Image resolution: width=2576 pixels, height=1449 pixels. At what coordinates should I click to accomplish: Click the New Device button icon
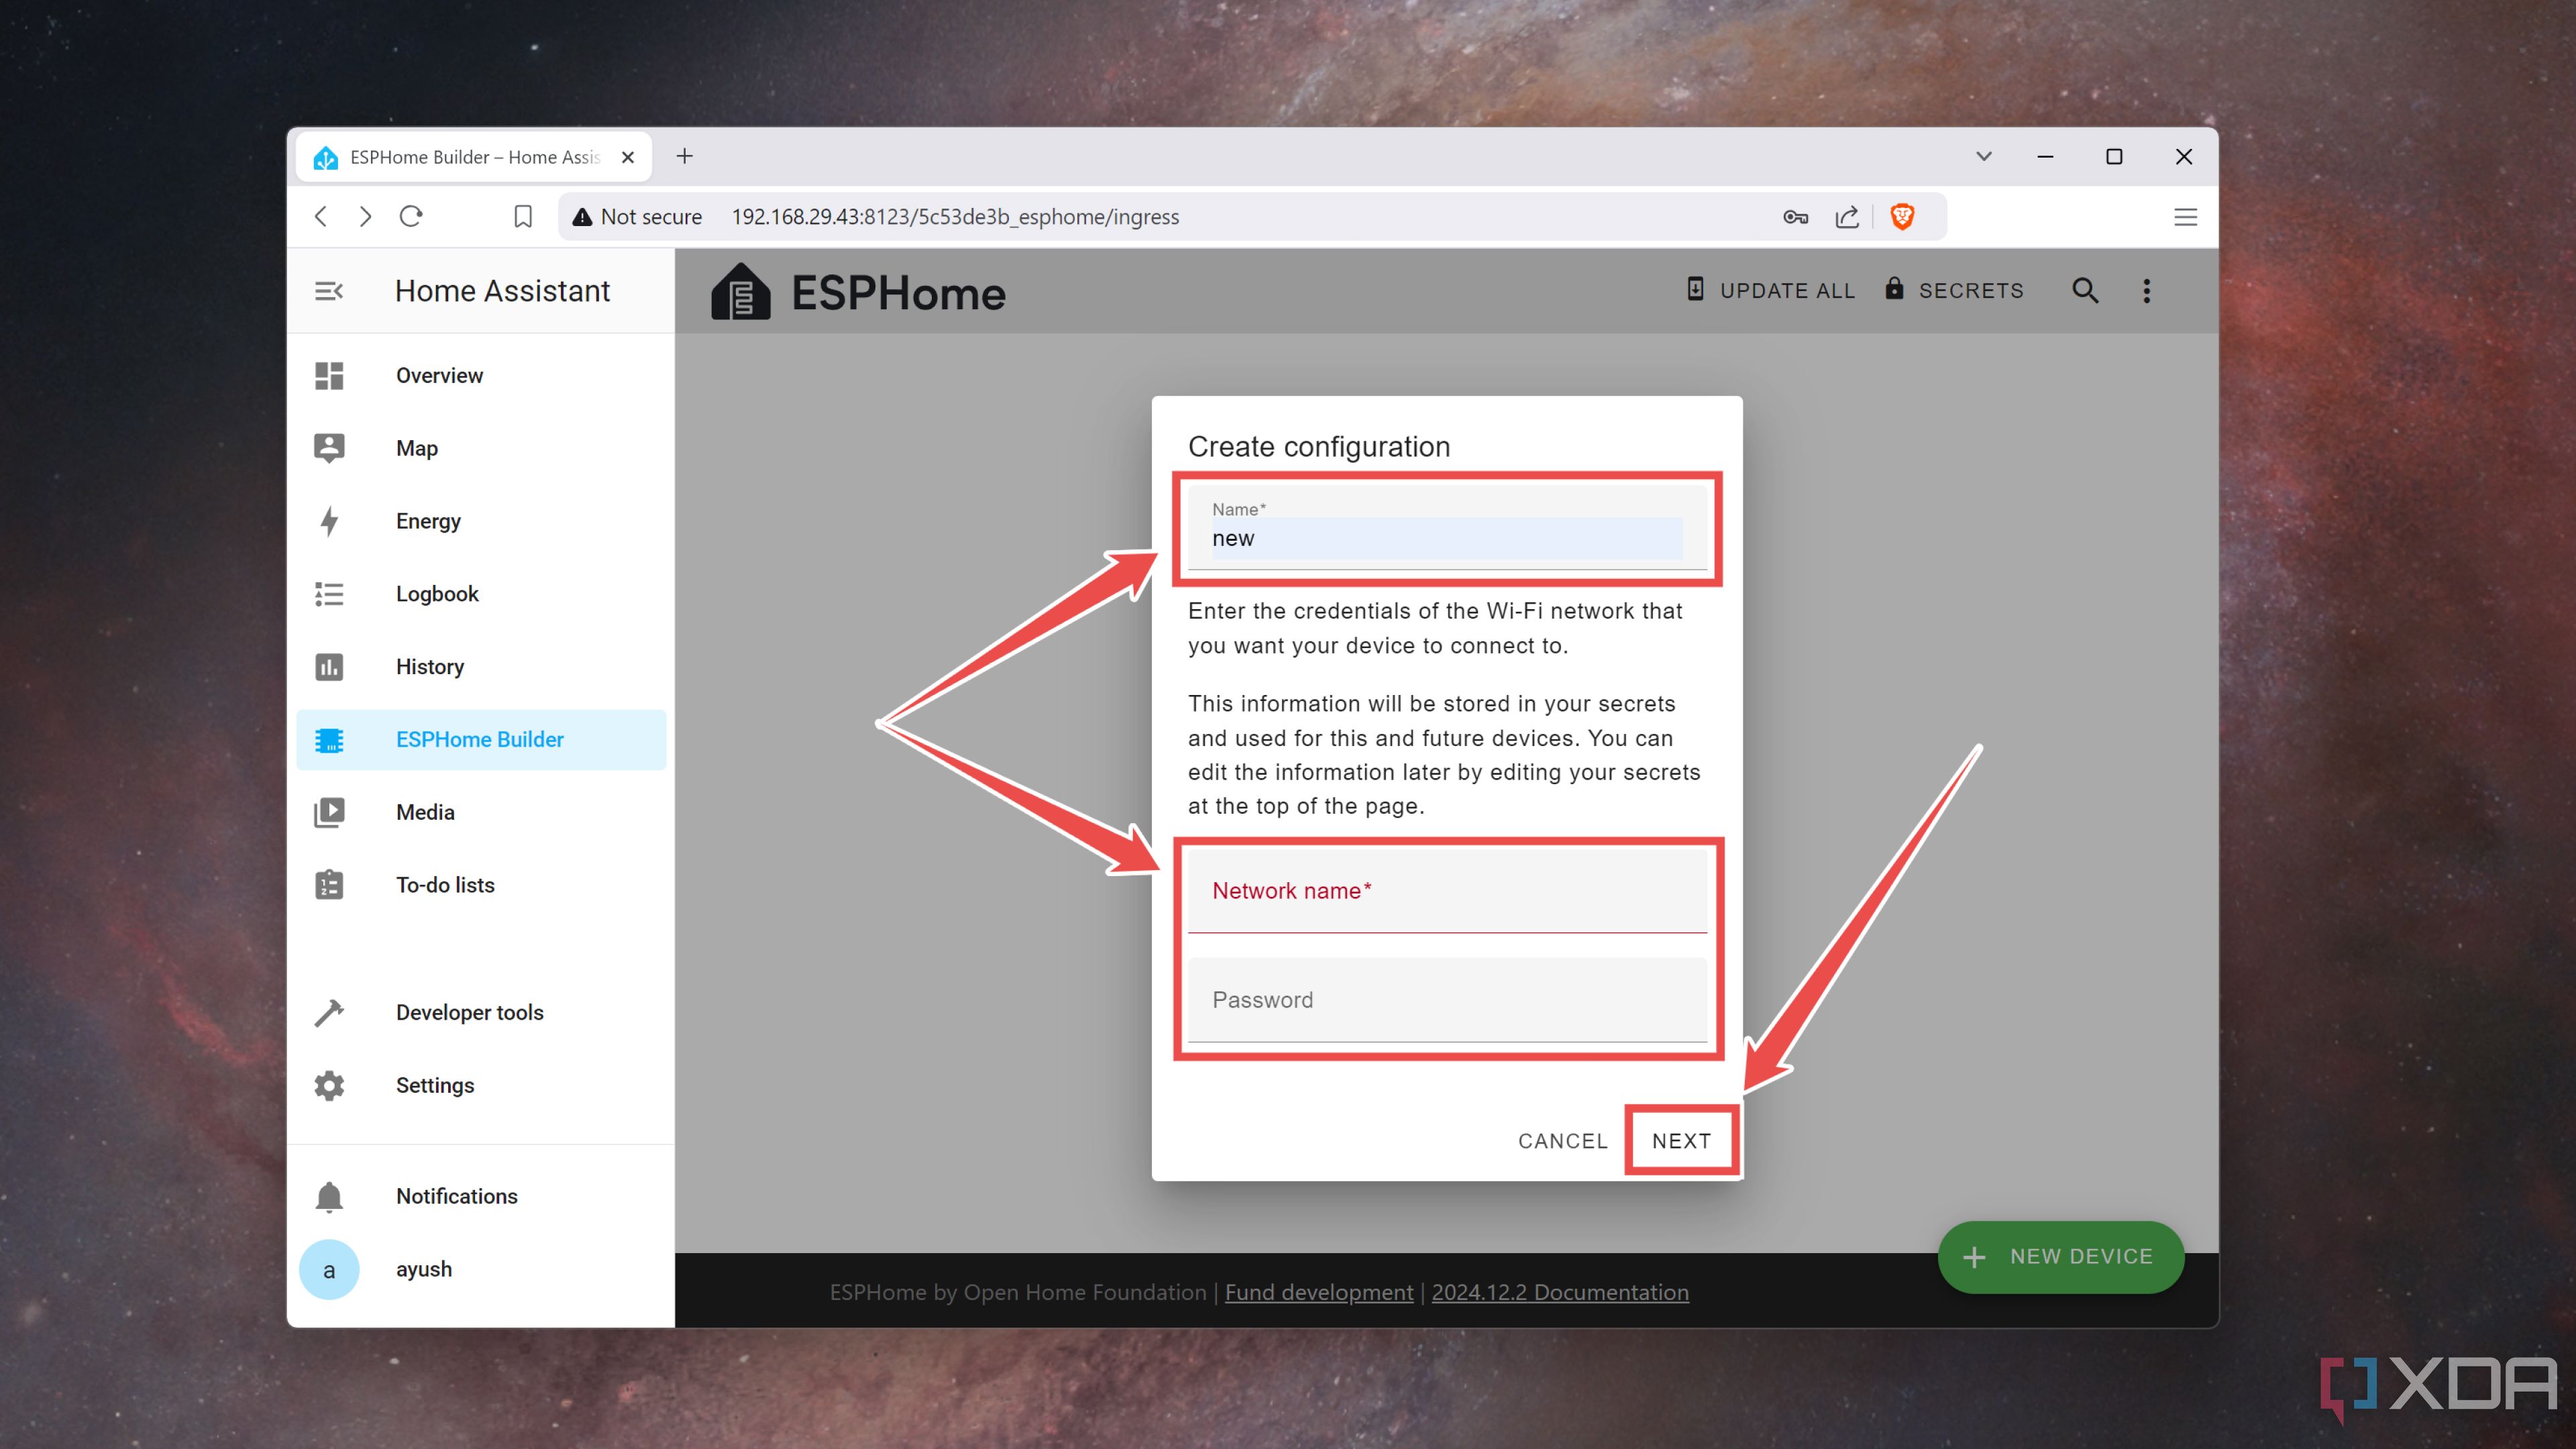(x=1974, y=1256)
